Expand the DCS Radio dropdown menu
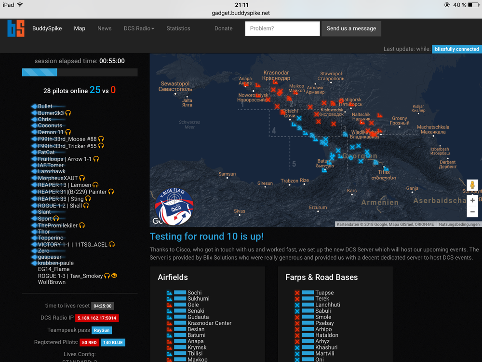 (x=139, y=28)
